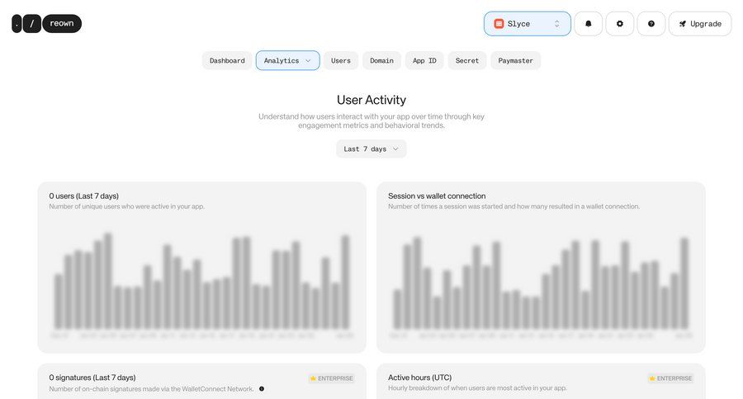Image resolution: width=743 pixels, height=399 pixels.
Task: Open the Secret tab
Action: (x=467, y=60)
